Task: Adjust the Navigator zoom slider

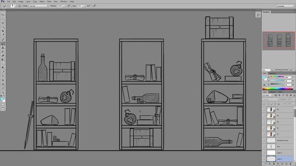Action: (281, 70)
